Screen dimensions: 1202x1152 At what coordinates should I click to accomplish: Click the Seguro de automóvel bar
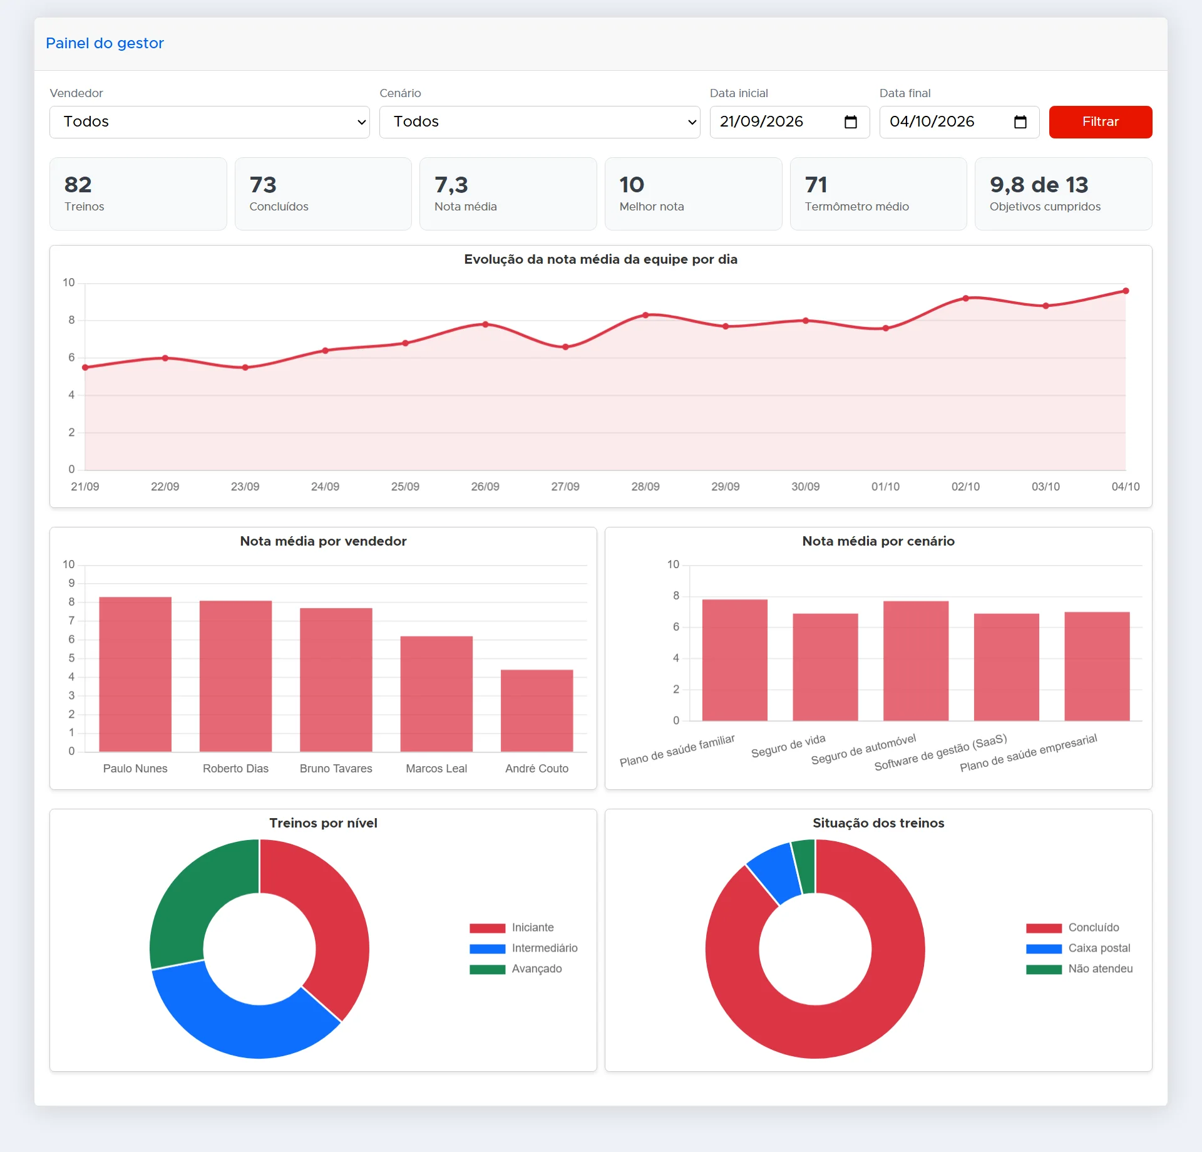(x=916, y=661)
